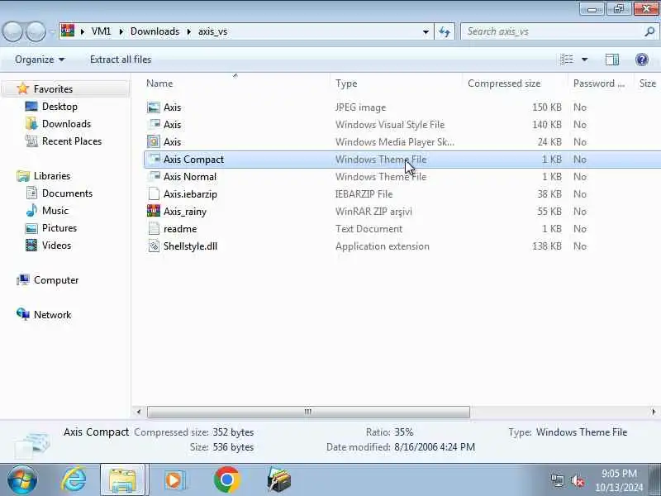Expand the arrow after VM1 in breadcrumb
Viewport: 661px width, 496px height.
pos(121,31)
